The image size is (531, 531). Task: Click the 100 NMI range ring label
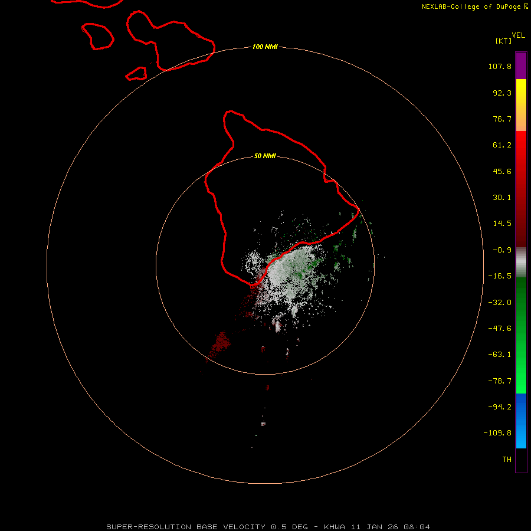coord(265,47)
